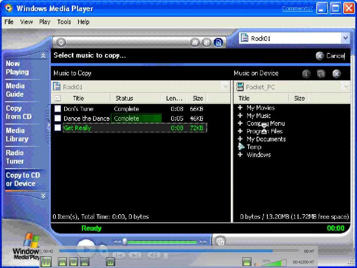Screen dimensions: 357x268
Task: Check the box for Don's Tune
Action: (x=58, y=109)
